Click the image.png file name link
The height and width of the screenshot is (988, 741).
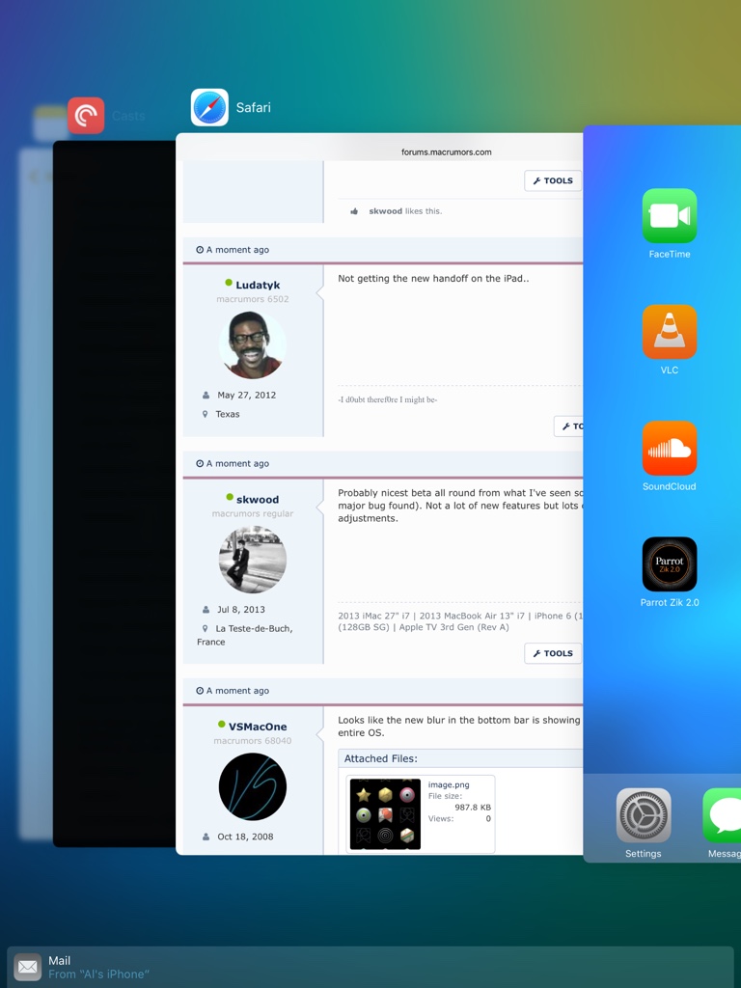(449, 784)
